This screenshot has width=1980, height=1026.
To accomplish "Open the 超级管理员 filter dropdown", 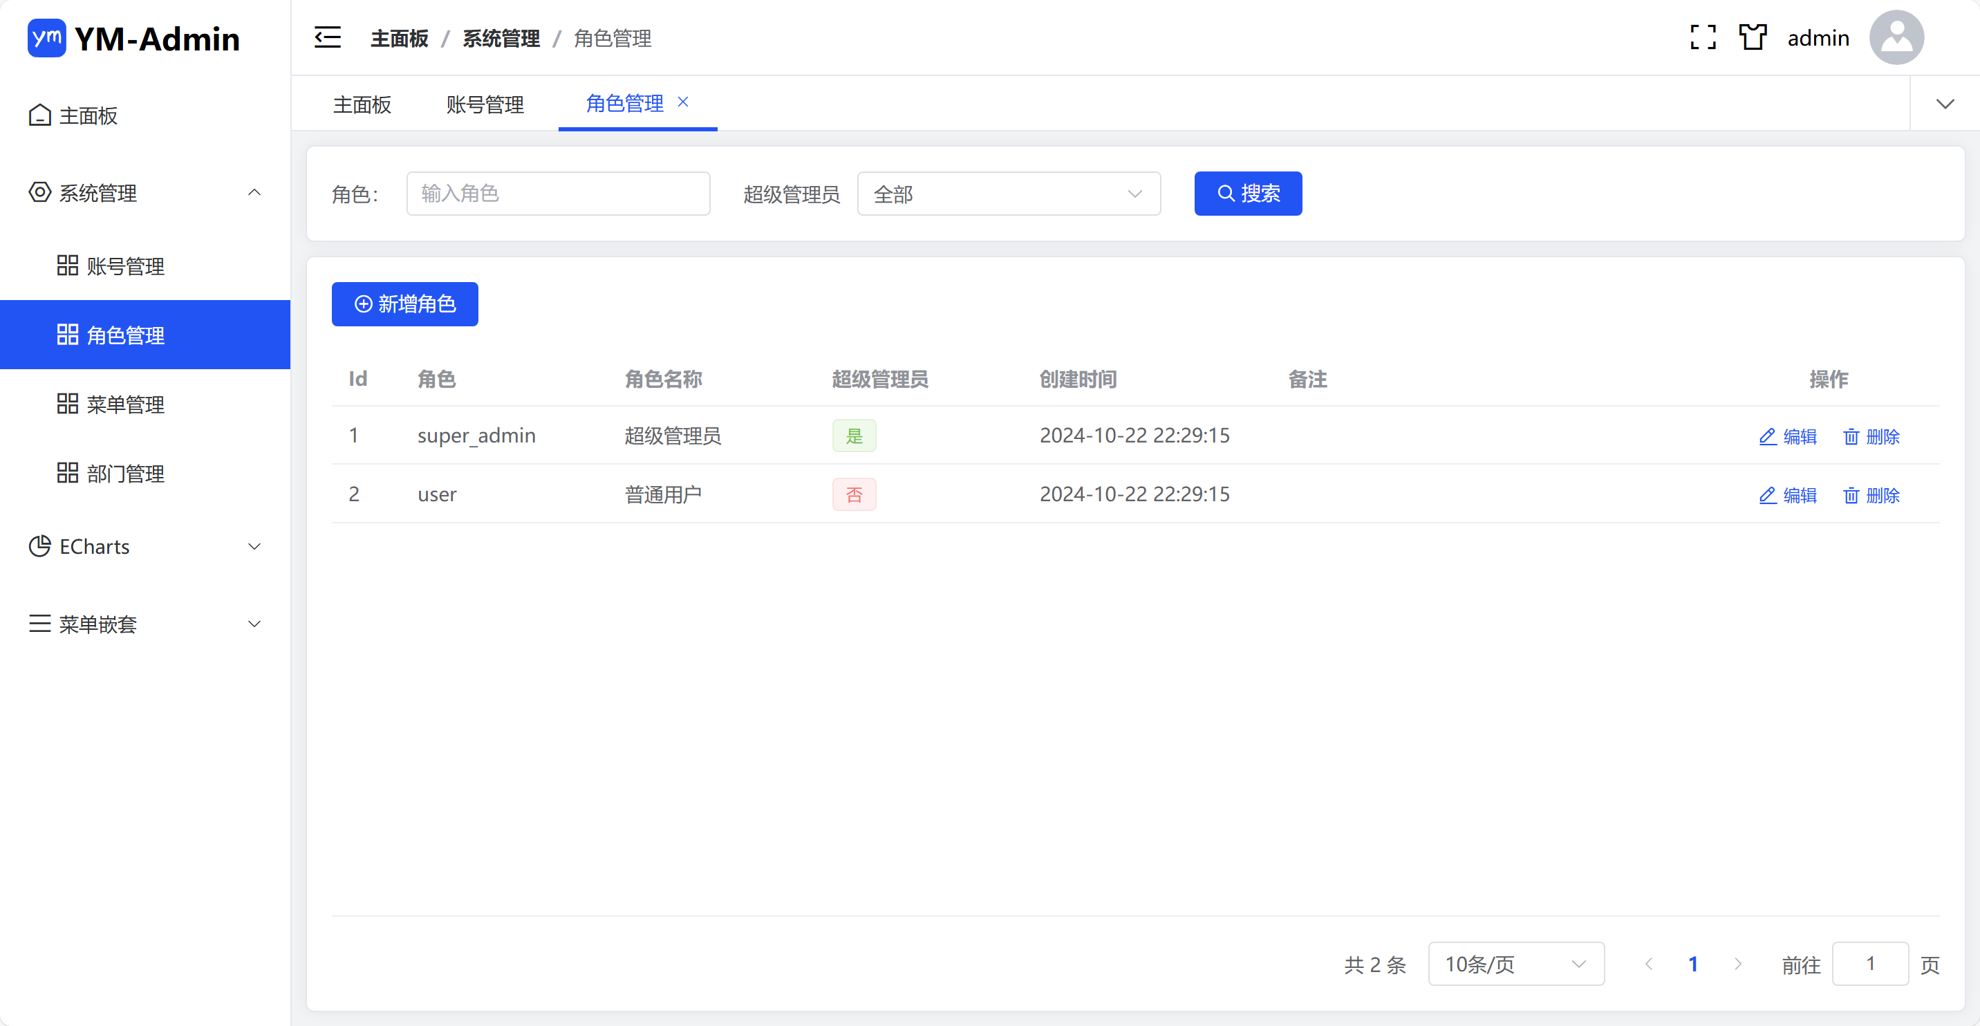I will point(1008,194).
